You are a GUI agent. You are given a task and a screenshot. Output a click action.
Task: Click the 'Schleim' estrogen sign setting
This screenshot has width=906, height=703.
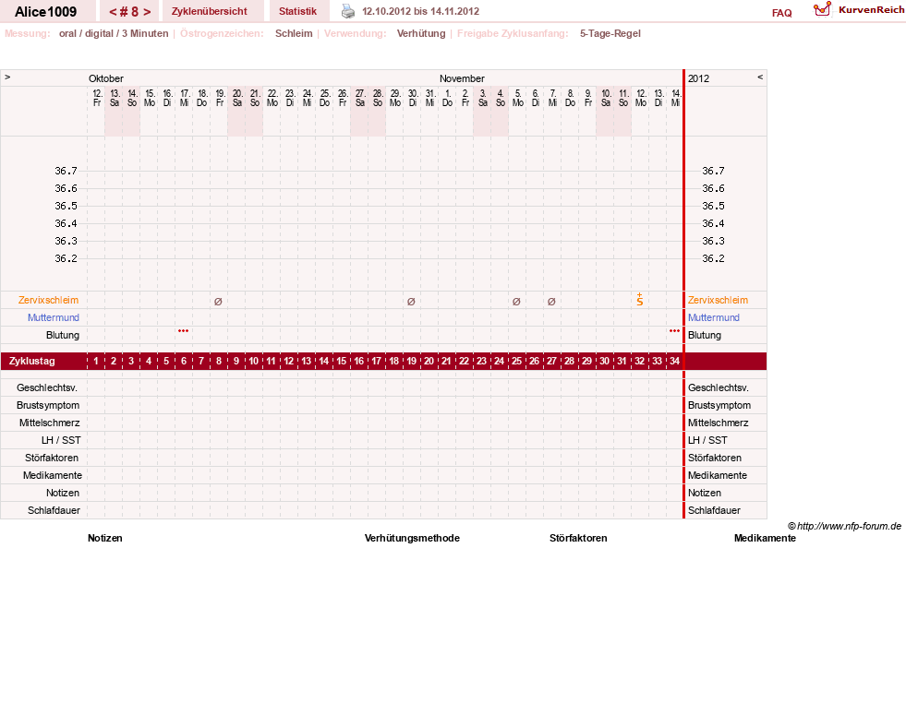pyautogui.click(x=294, y=33)
